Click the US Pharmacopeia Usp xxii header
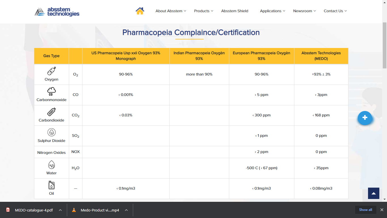The image size is (387, 218). click(126, 56)
